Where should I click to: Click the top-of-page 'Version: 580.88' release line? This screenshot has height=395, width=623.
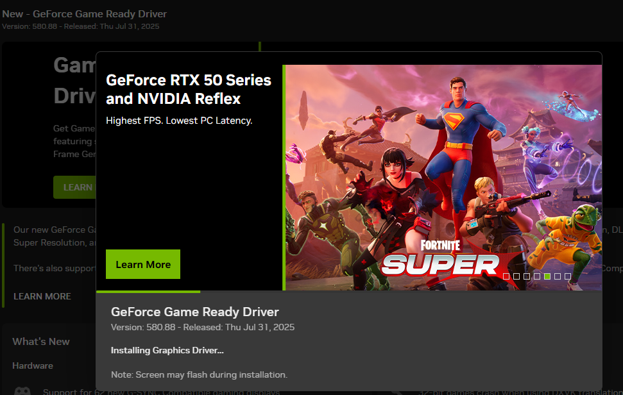point(81,26)
